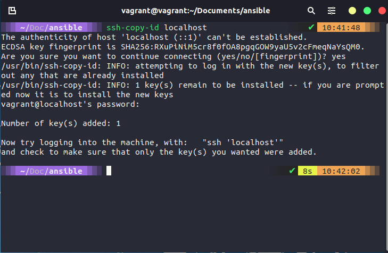The width and height of the screenshot is (388, 253).
Task: Open the terminal preferences menu icon
Action: [x=332, y=10]
